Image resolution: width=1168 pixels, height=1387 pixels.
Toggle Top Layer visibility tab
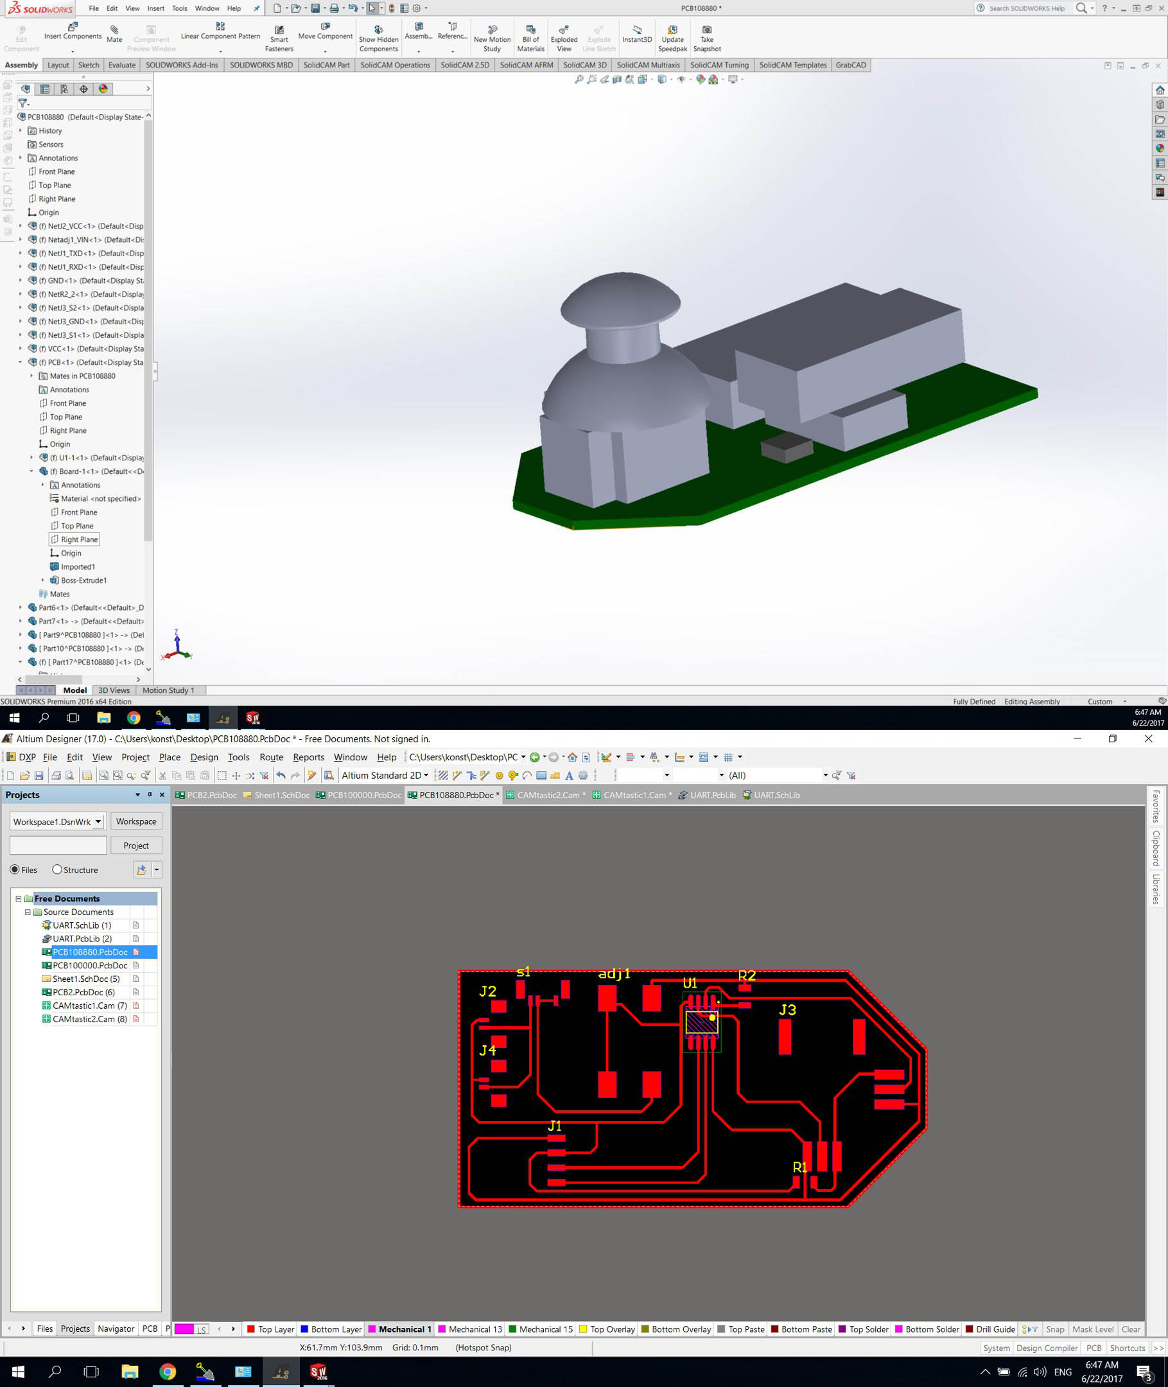tap(270, 1329)
